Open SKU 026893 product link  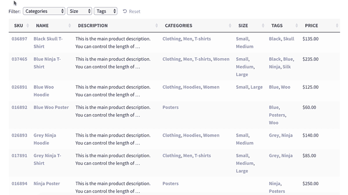[19, 135]
